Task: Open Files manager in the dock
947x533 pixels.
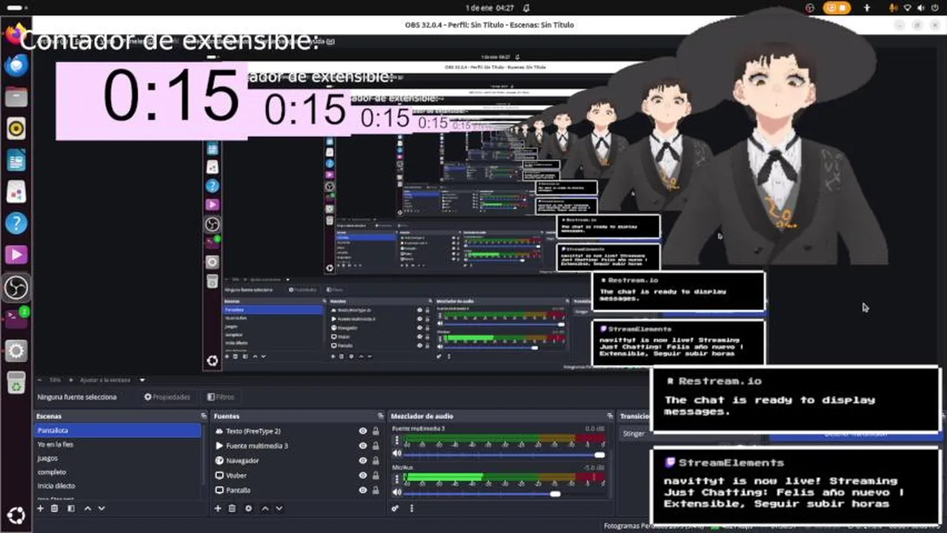Action: 16,97
